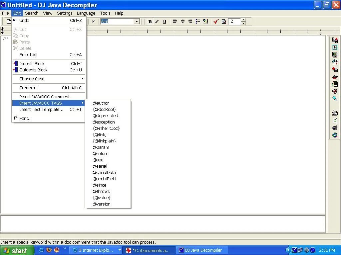Insert the @deprecated tag
The width and height of the screenshot is (341, 255).
pos(108,116)
